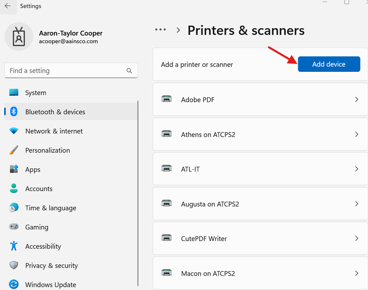Click the Bluetooth icon in sidebar
The height and width of the screenshot is (290, 368).
coord(14,112)
